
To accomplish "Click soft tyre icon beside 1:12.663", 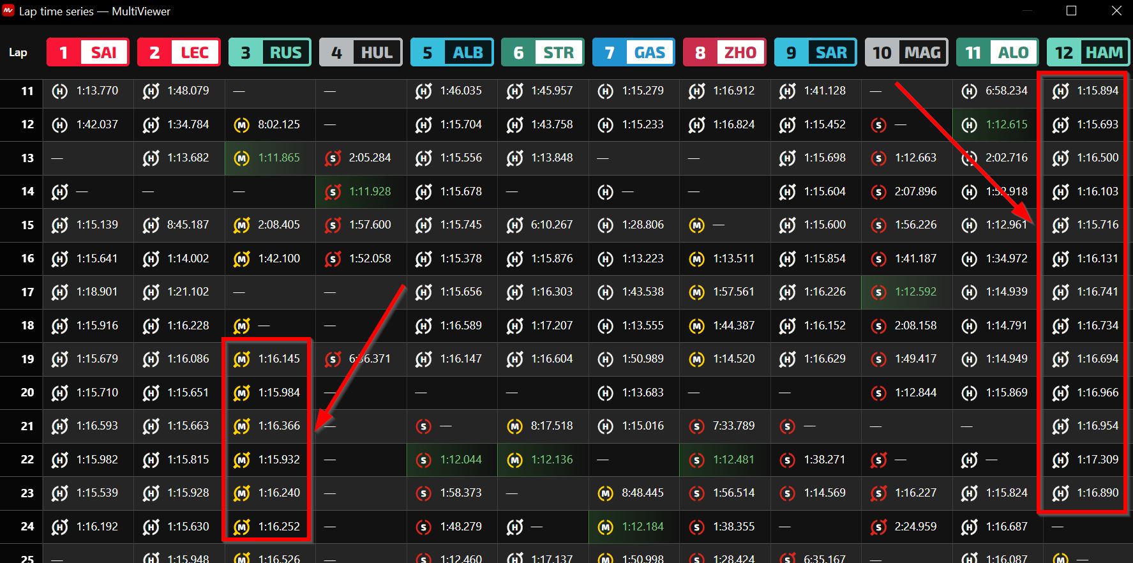I will point(878,158).
